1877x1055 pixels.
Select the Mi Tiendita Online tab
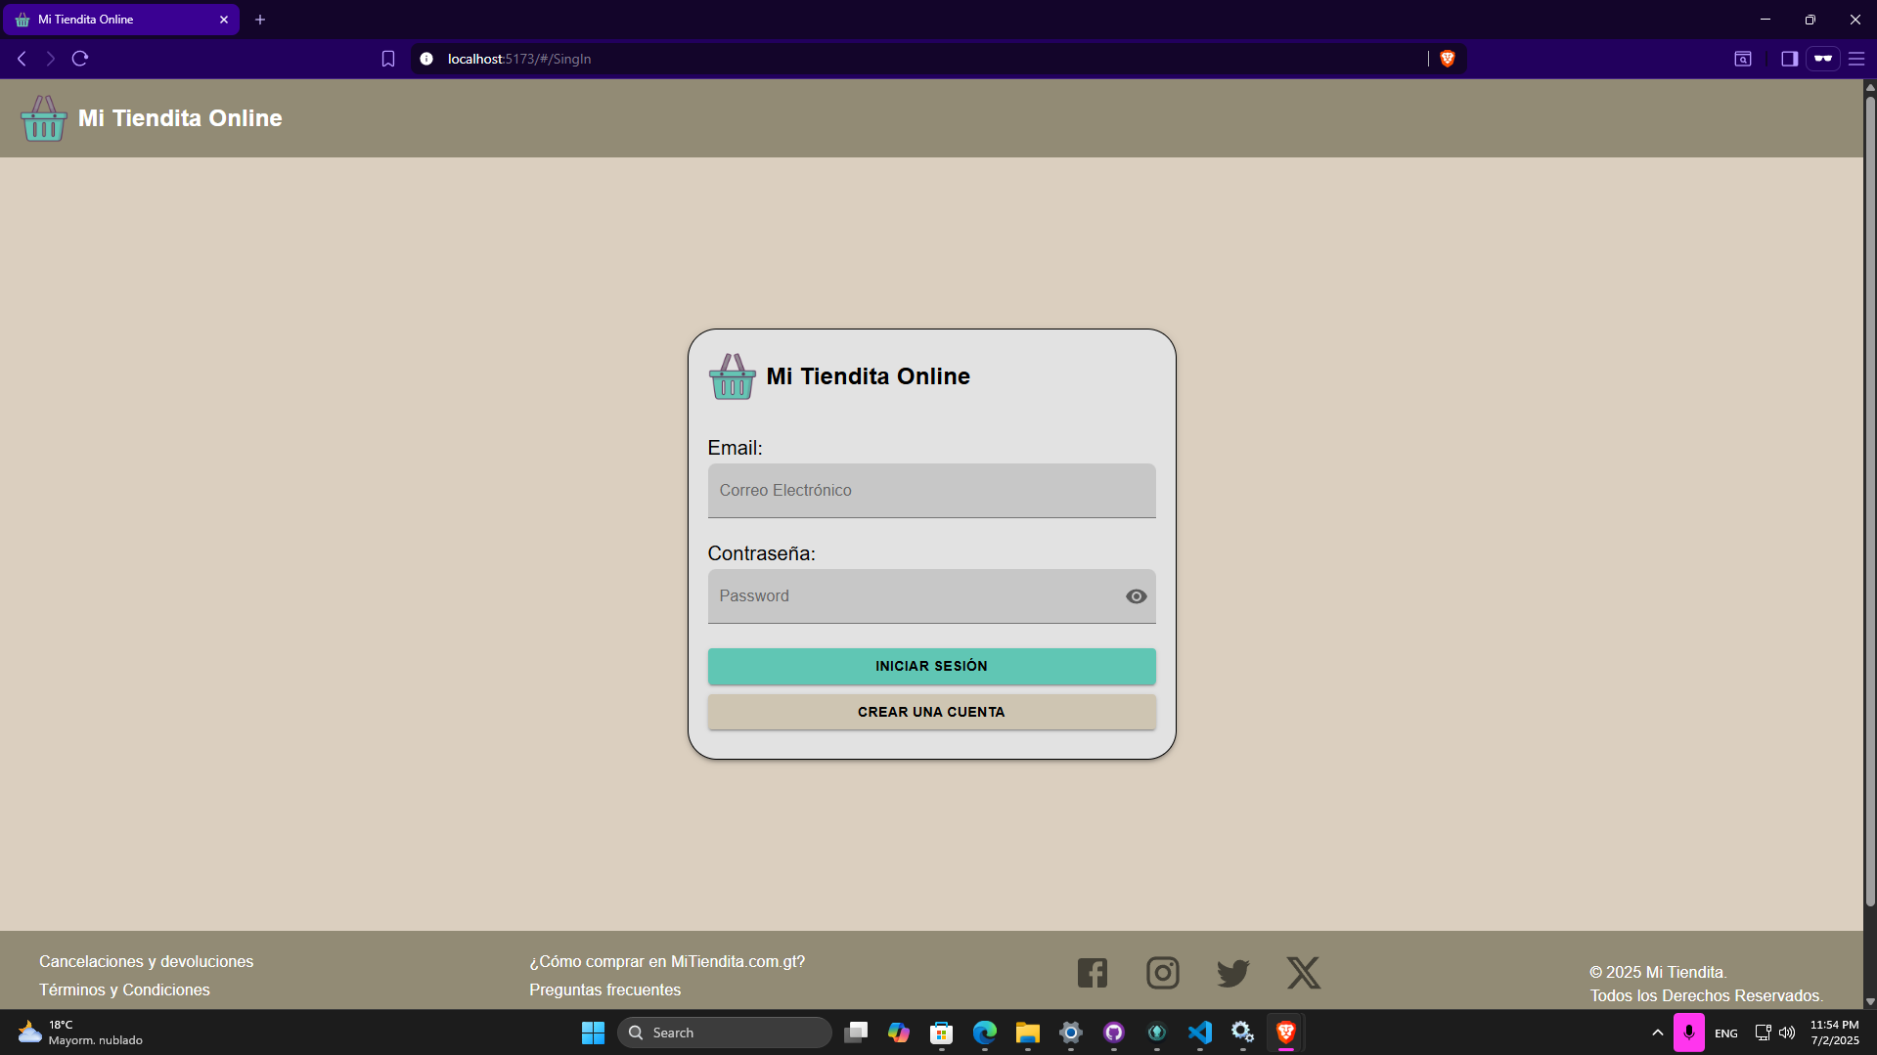[x=117, y=20]
